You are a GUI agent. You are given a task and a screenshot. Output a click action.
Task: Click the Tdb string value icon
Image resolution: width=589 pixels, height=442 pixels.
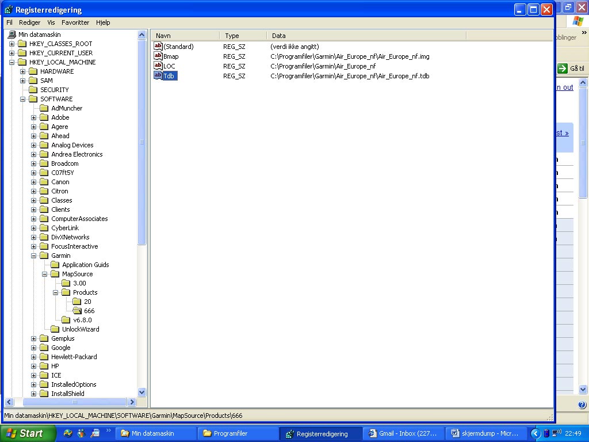[158, 75]
